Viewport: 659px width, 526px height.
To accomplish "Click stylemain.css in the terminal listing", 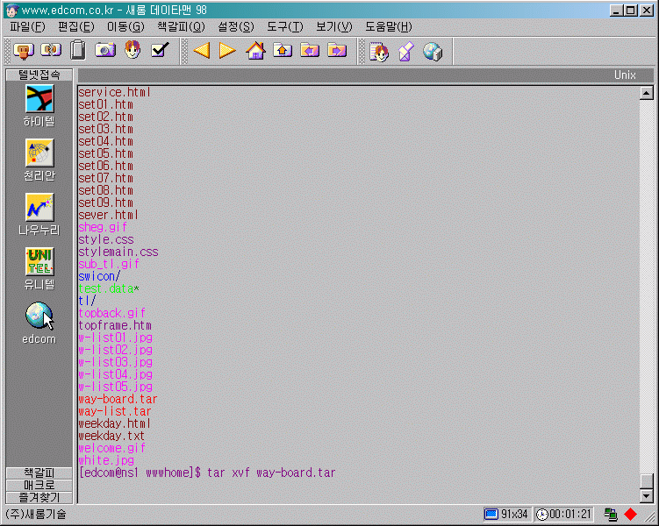I will pos(118,252).
